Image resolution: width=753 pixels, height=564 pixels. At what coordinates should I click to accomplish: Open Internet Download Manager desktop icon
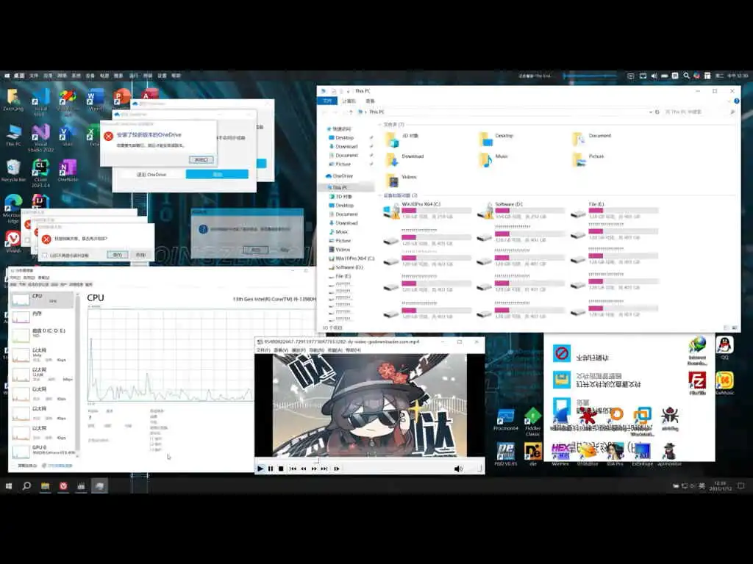pos(697,350)
